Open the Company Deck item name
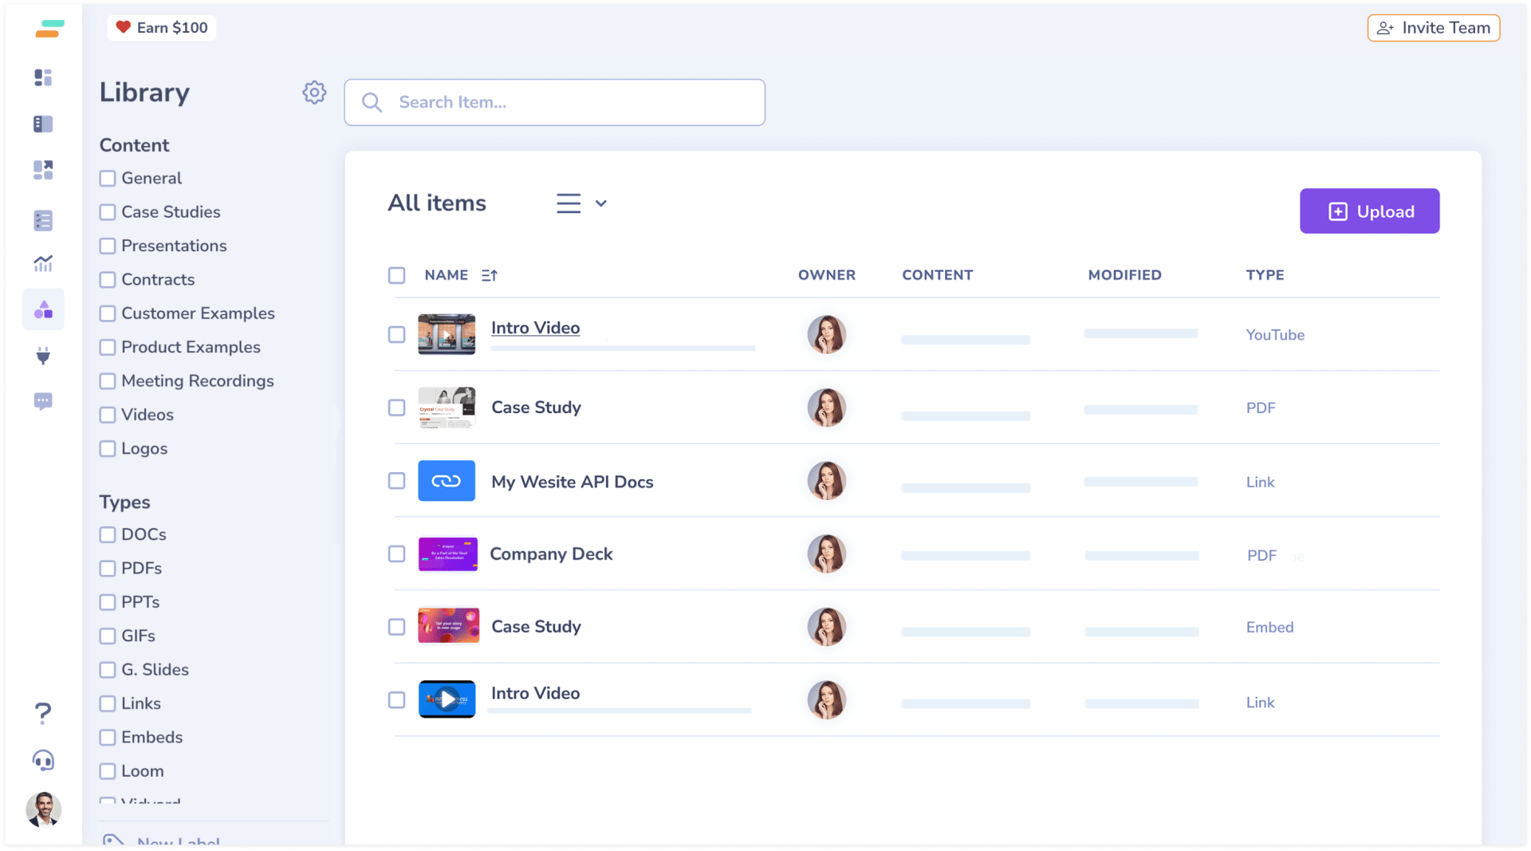Image resolution: width=1531 pixels, height=851 pixels. [x=551, y=554]
